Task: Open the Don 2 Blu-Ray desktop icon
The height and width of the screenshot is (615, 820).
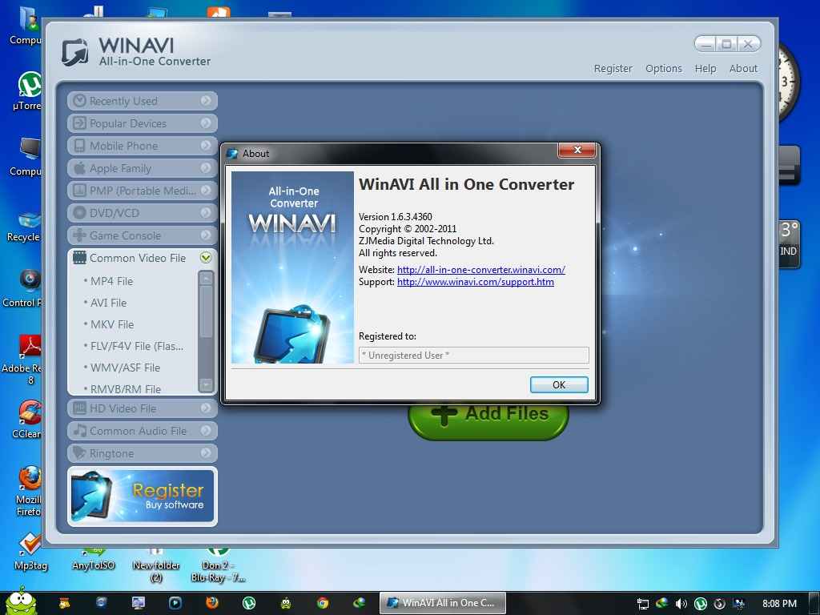Action: (218, 565)
